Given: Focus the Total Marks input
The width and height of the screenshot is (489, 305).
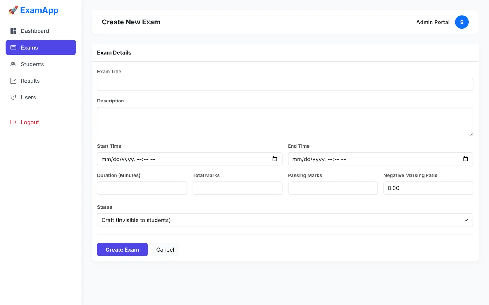Looking at the screenshot, I should [x=237, y=188].
